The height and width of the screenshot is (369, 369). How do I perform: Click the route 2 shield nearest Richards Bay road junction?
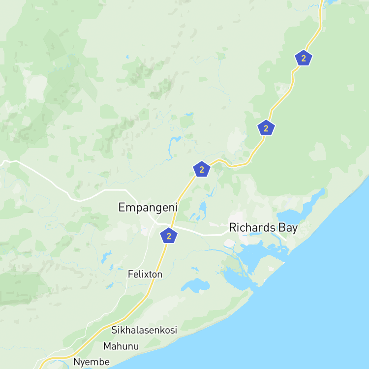(168, 236)
